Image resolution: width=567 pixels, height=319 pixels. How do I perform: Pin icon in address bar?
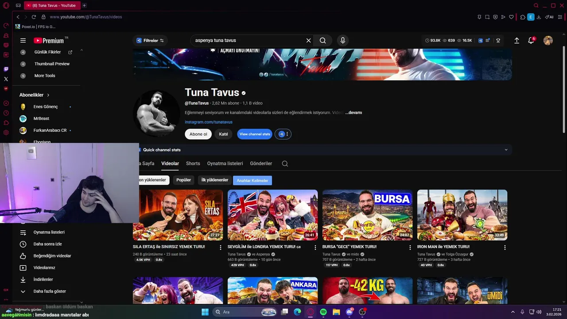point(479,17)
